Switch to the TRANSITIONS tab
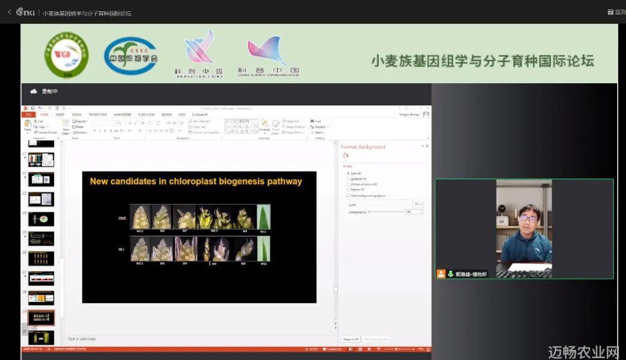 coord(97,114)
